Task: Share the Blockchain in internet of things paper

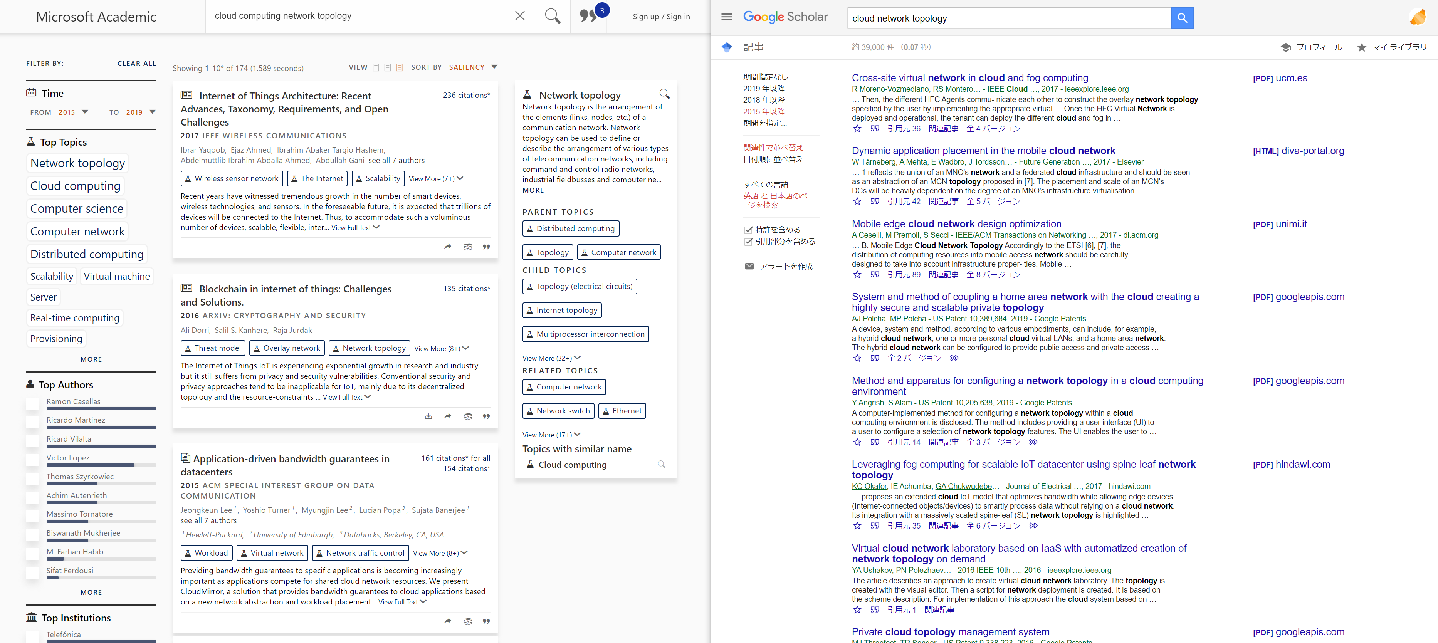Action: point(448,416)
